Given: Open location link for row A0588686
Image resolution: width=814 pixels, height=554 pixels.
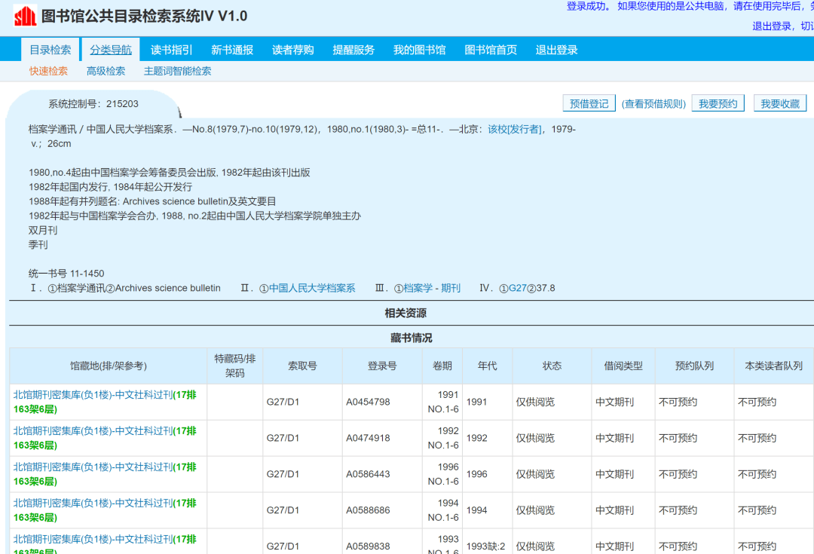Looking at the screenshot, I should tap(105, 510).
